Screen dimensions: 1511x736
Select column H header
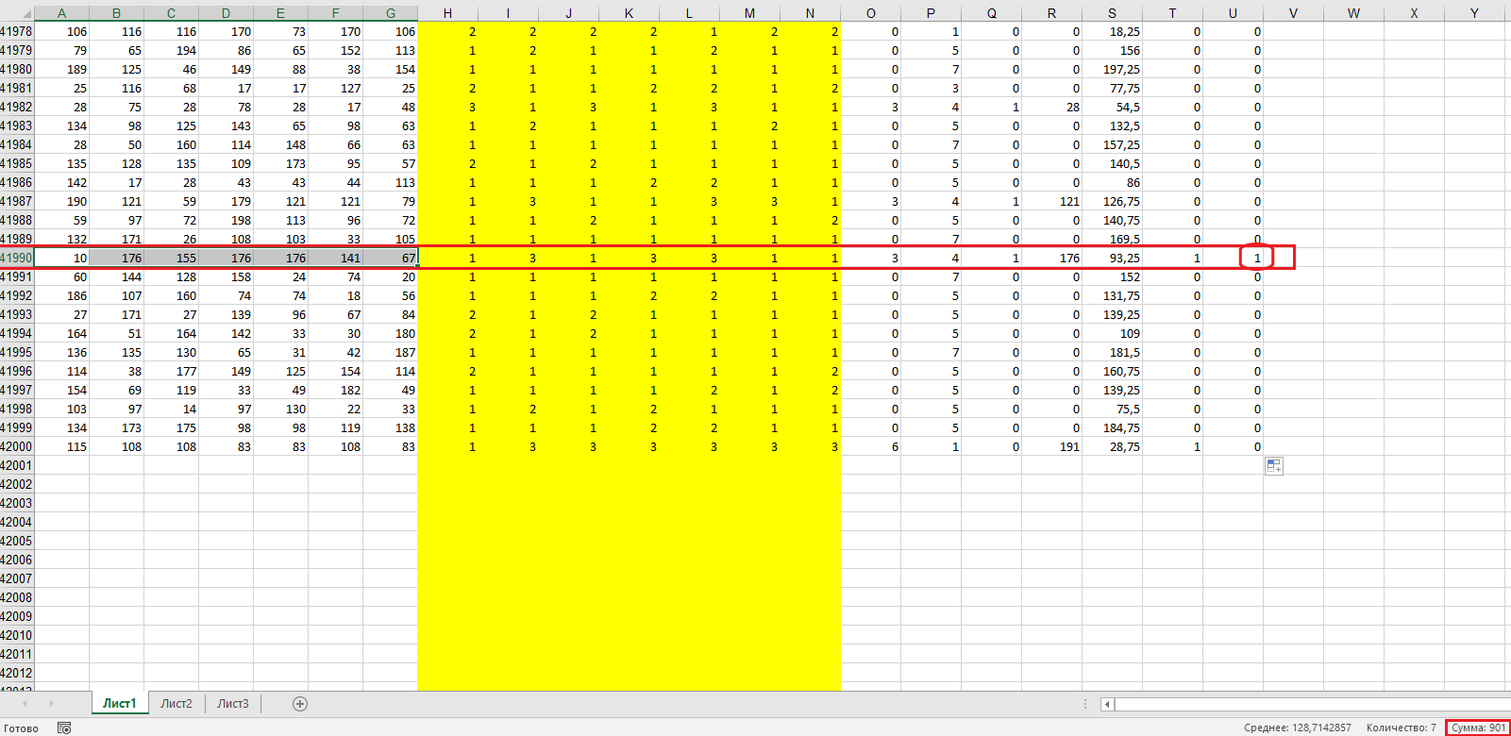click(x=447, y=13)
